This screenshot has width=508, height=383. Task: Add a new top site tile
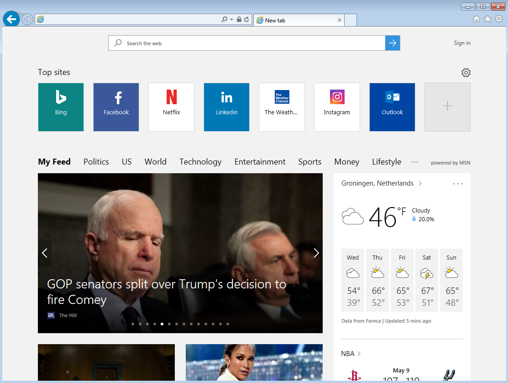(447, 107)
